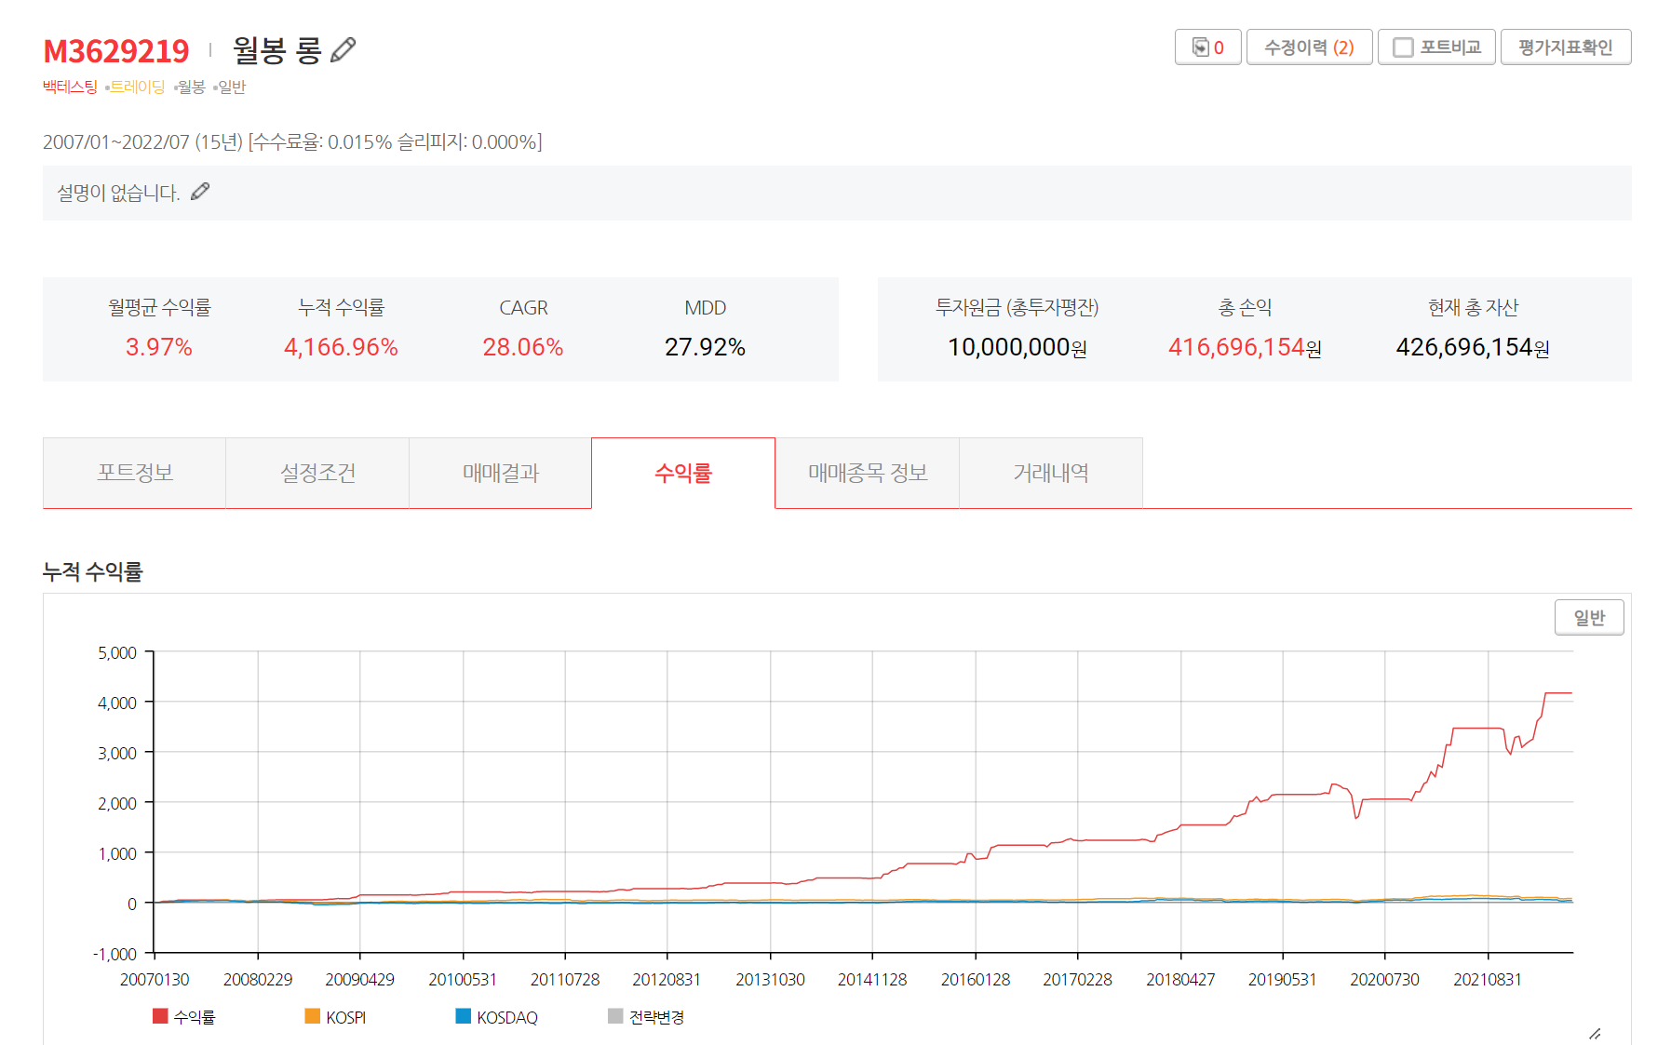Click the 현재 총 자산 value 426,696,154원
The width and height of the screenshot is (1671, 1045).
[1473, 347]
